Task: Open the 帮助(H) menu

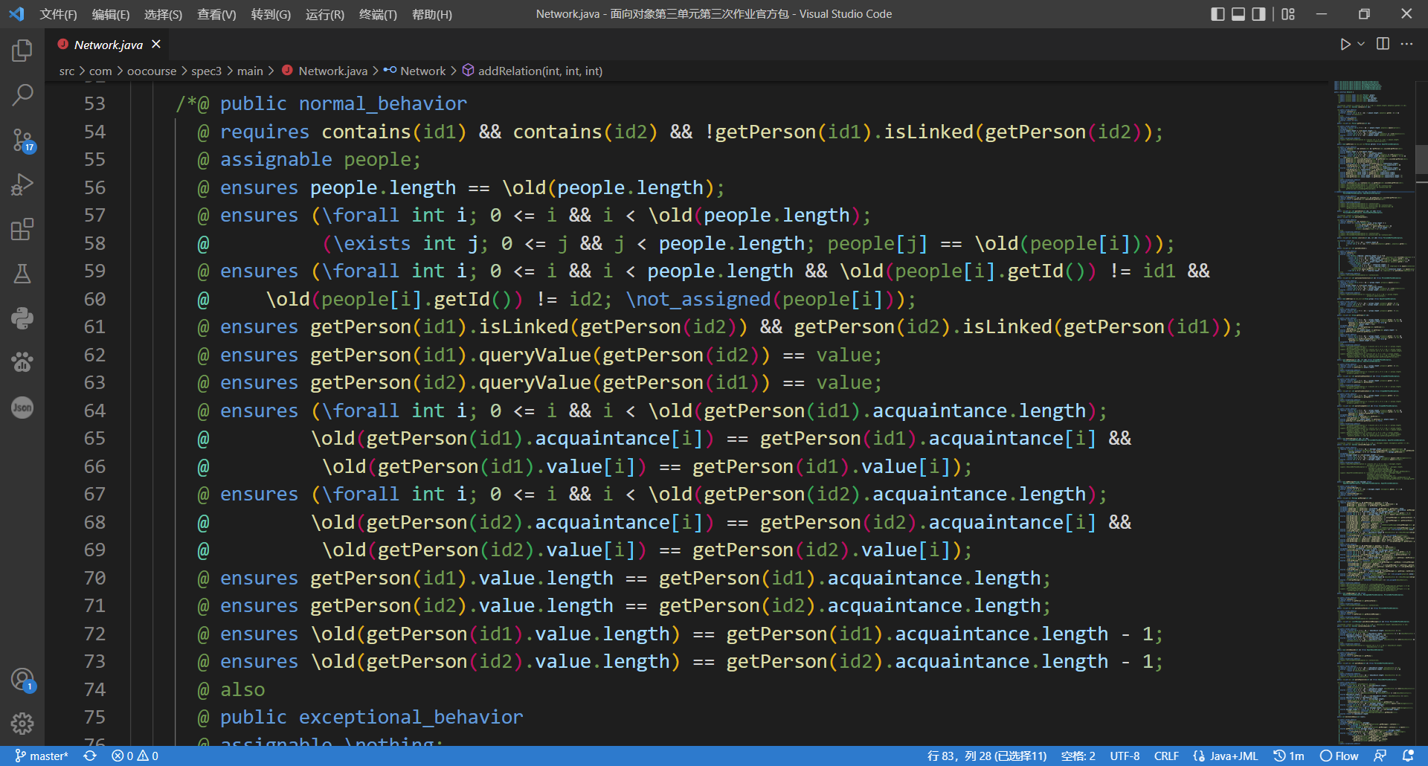Action: point(432,14)
